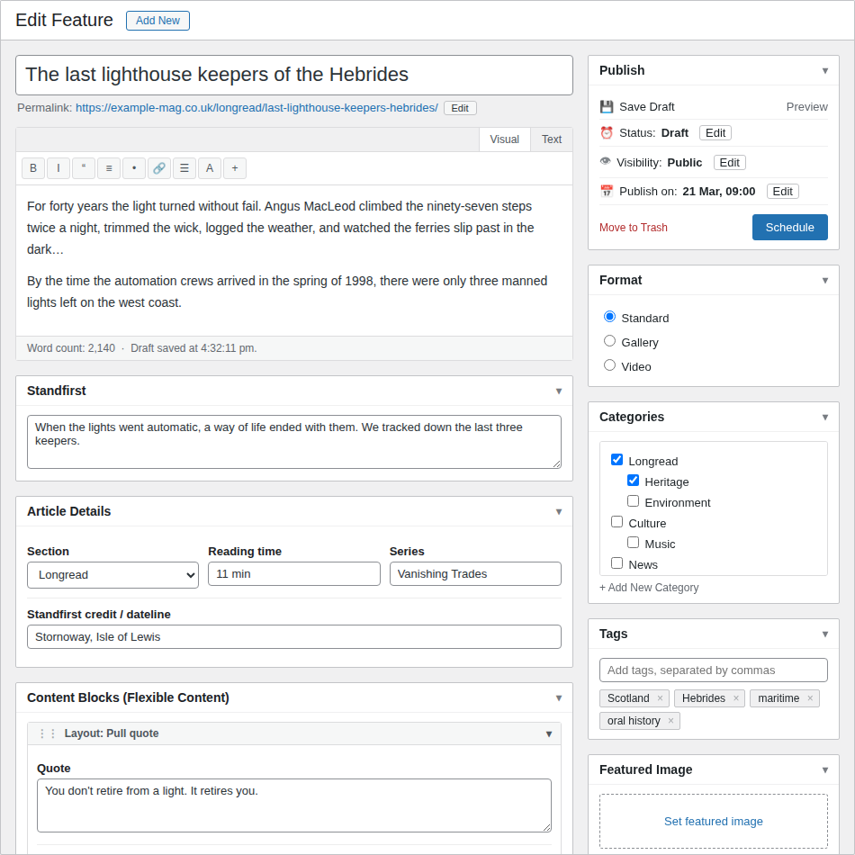Collapse the Article Details panel

[559, 511]
